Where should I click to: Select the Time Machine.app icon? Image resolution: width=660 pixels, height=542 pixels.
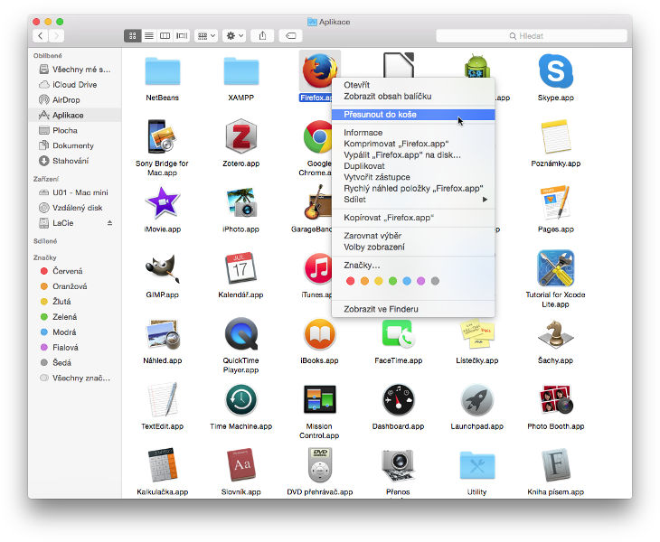coord(241,399)
